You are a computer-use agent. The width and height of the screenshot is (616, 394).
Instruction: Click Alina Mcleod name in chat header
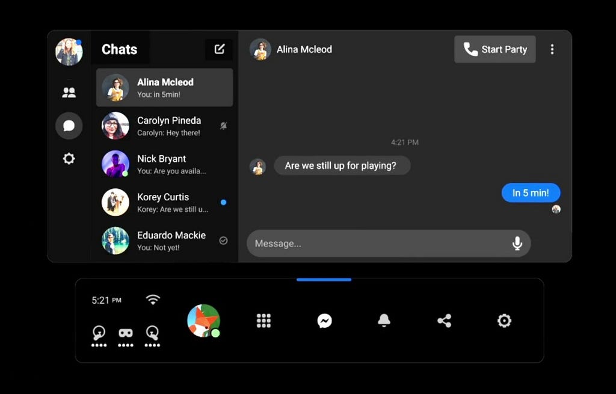pyautogui.click(x=304, y=49)
